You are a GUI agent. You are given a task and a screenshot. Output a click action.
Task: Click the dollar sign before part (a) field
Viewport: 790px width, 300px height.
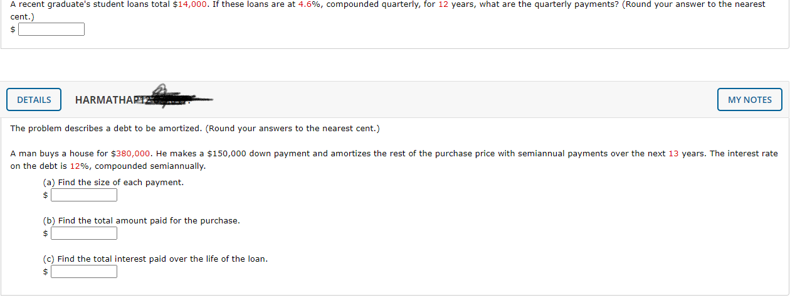pyautogui.click(x=45, y=195)
